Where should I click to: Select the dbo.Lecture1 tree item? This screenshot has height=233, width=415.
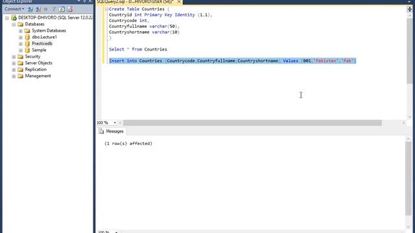[x=44, y=37]
